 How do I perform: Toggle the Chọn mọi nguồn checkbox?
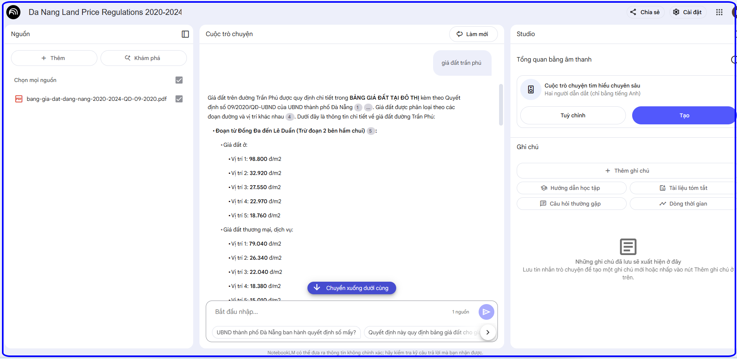[179, 80]
